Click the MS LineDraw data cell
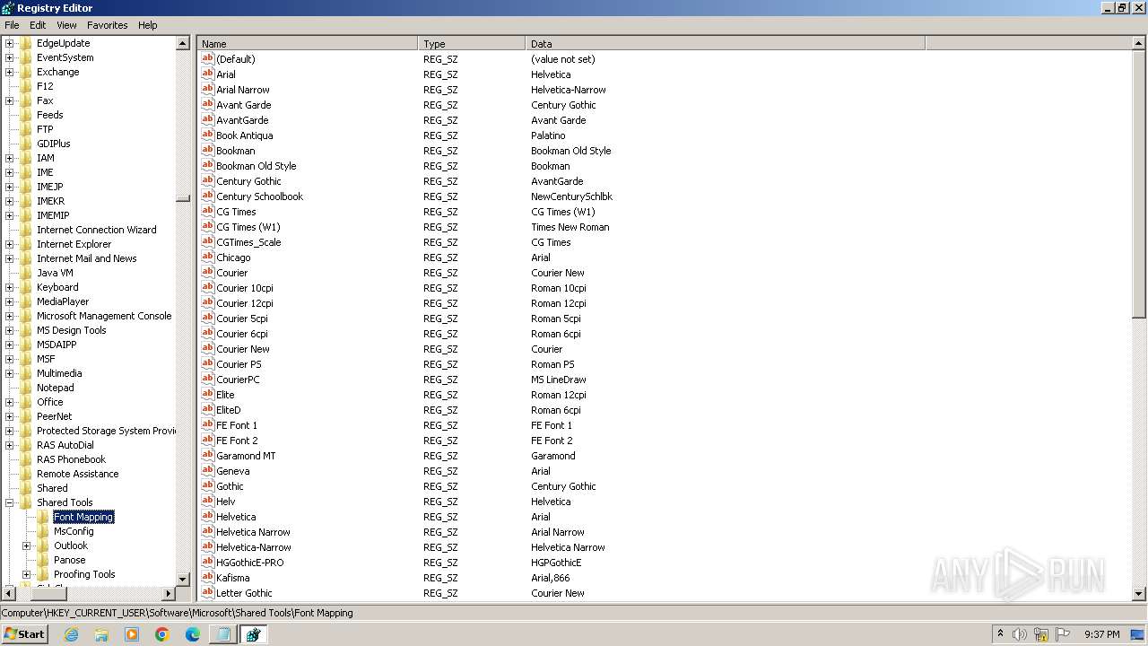Viewport: 1148px width, 646px height. point(558,380)
